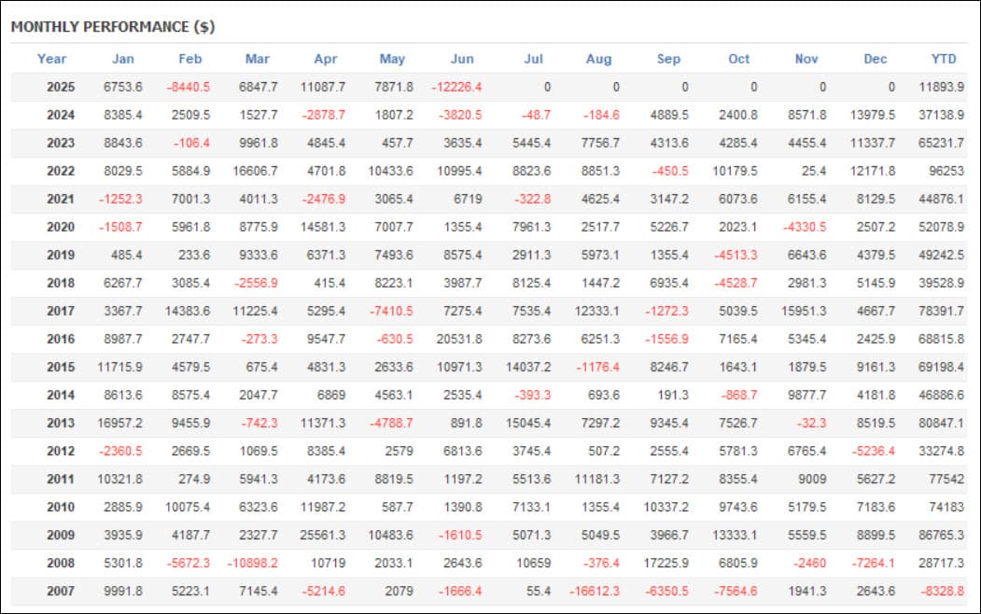Click the Apr column header
This screenshot has height=614, width=981.
pyautogui.click(x=326, y=59)
